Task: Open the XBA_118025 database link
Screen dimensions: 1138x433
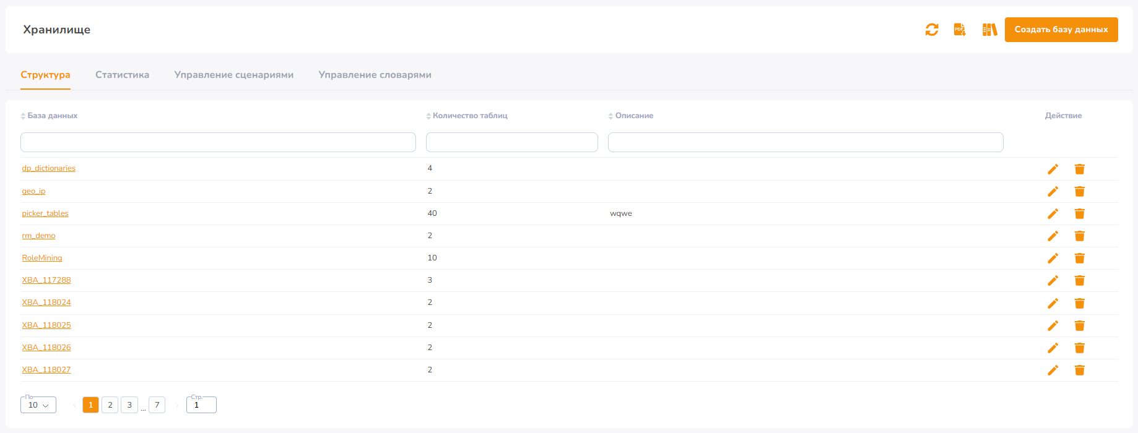Action: point(46,325)
